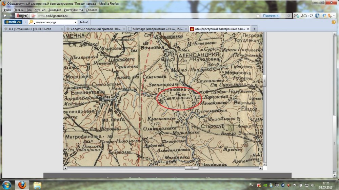Click the page scrollbar up arrow
Image resolution: width=339 pixels, height=190 pixels.
(x=335, y=34)
